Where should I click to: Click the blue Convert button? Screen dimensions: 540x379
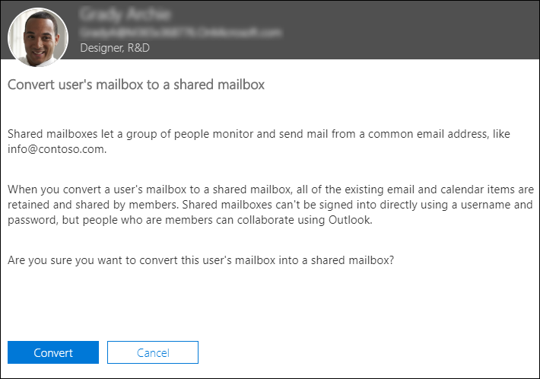[x=53, y=352]
